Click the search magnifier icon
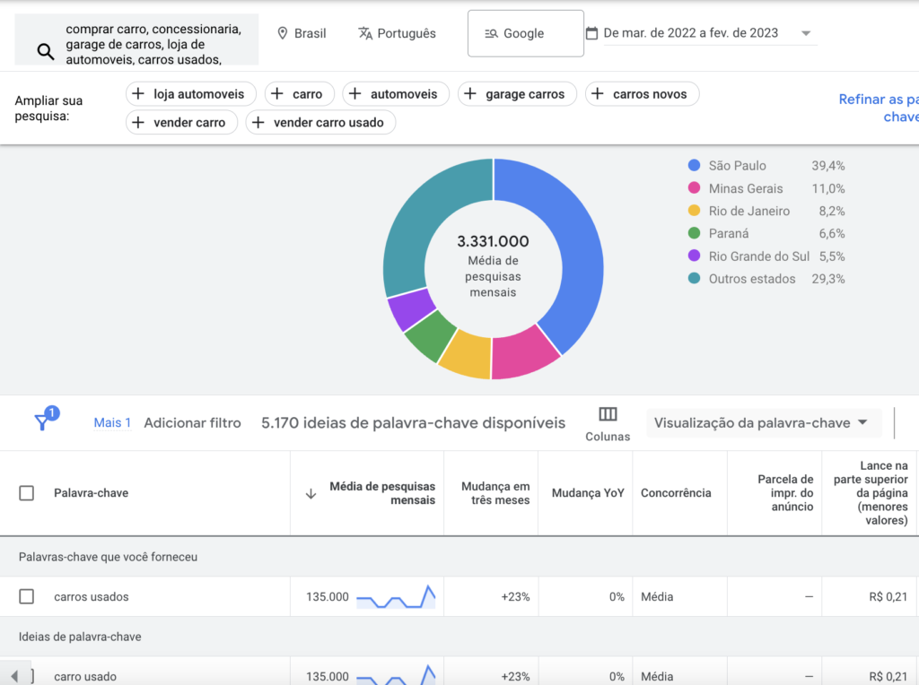 (x=46, y=51)
